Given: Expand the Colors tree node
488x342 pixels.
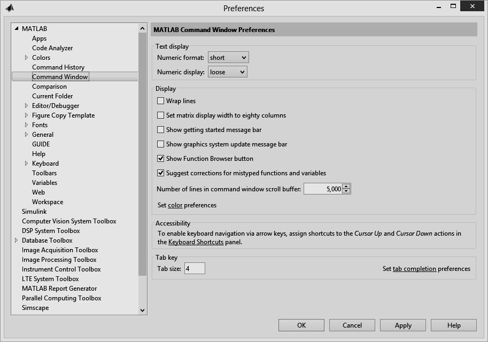Looking at the screenshot, I should (x=26, y=58).
